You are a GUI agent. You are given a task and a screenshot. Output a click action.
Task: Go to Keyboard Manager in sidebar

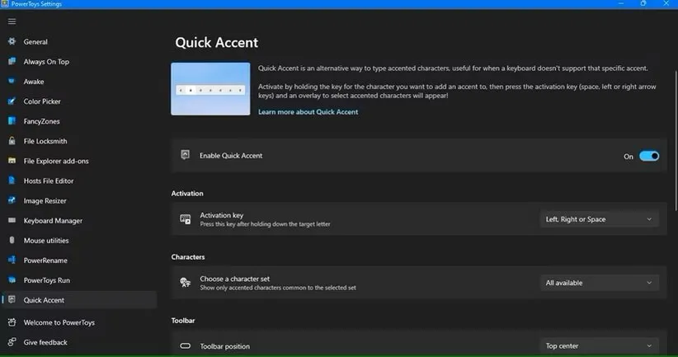[x=53, y=221]
